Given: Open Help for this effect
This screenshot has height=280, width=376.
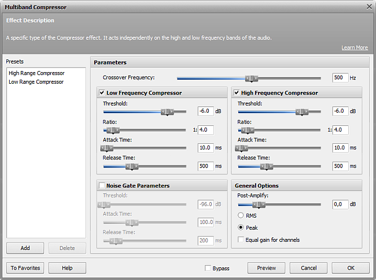Looking at the screenshot, I should tap(67, 268).
